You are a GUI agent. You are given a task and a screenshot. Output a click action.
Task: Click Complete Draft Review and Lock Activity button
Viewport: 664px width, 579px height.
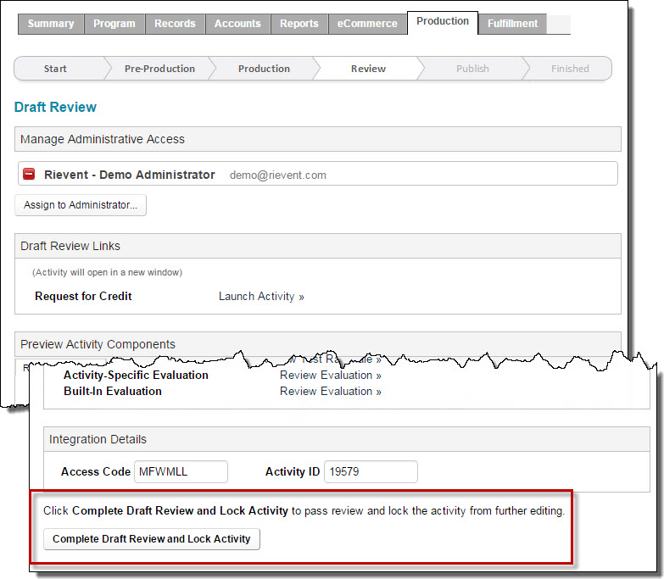[152, 539]
